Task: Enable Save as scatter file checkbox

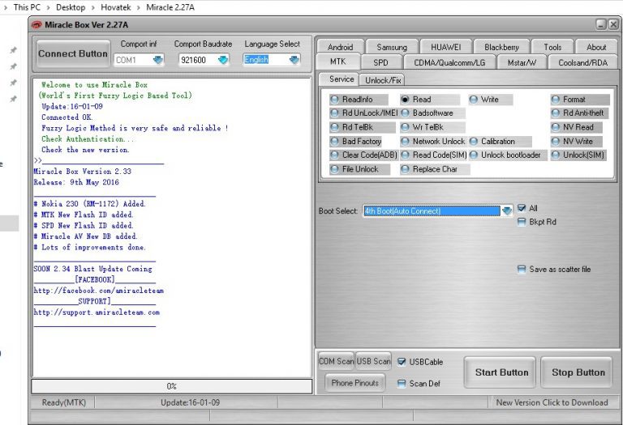Action: pyautogui.click(x=522, y=270)
